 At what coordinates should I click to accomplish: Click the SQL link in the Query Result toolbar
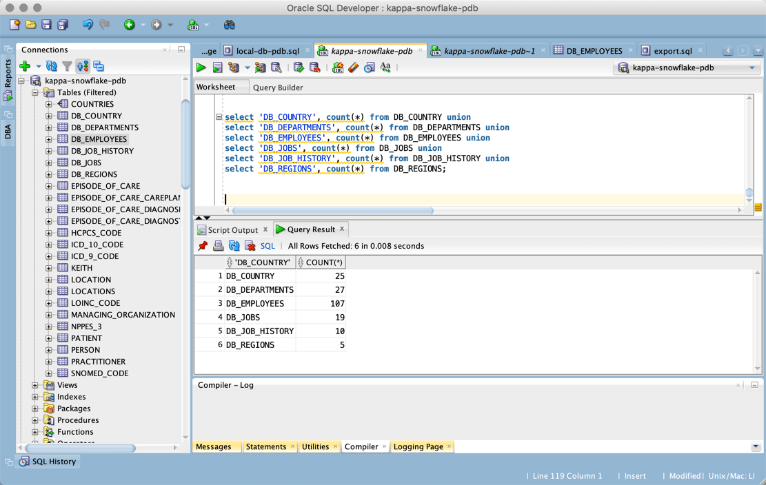coord(268,246)
